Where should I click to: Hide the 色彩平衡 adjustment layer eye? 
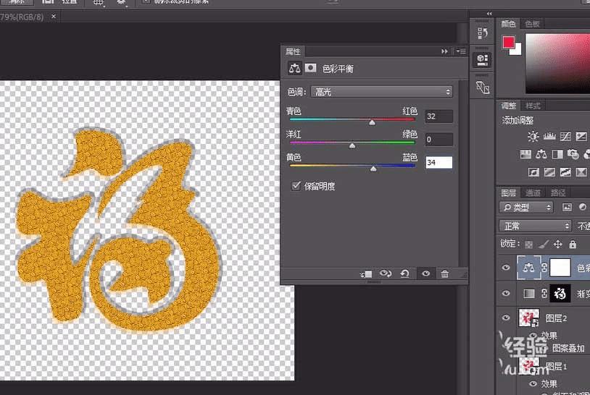click(506, 268)
